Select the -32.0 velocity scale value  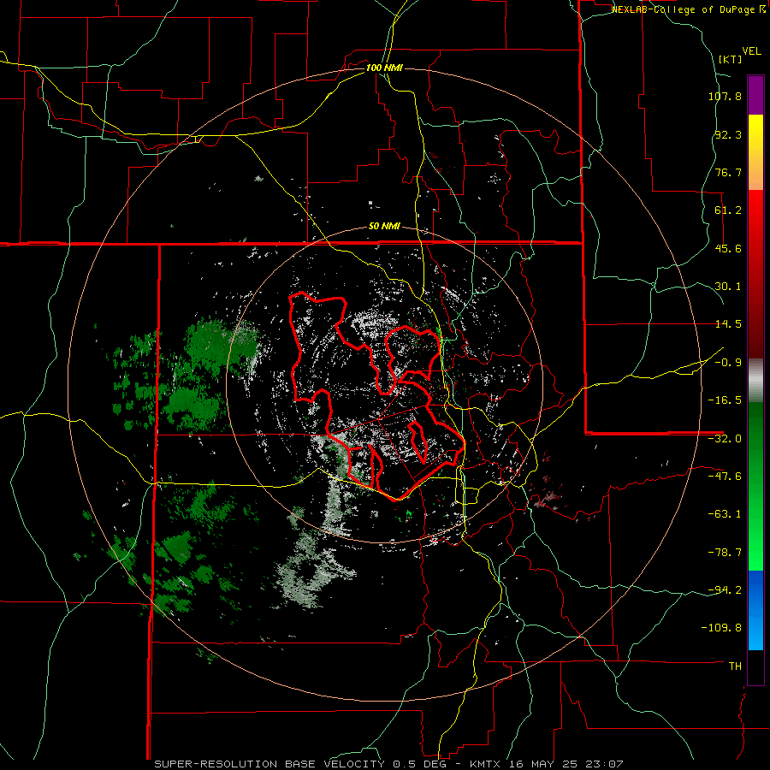coord(725,439)
